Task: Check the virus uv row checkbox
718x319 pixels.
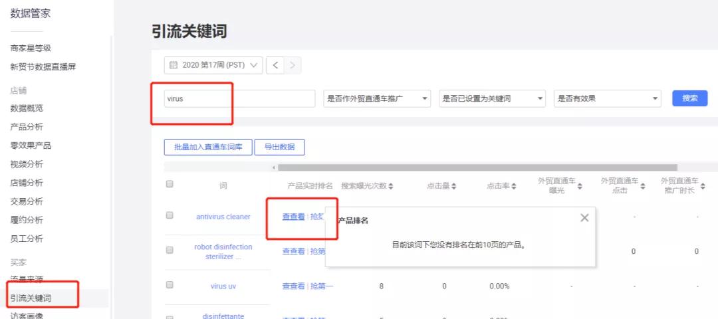Action: coord(170,284)
